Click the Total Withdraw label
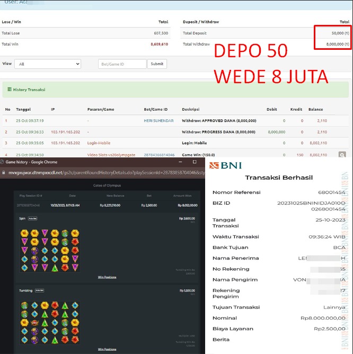 [x=196, y=45]
